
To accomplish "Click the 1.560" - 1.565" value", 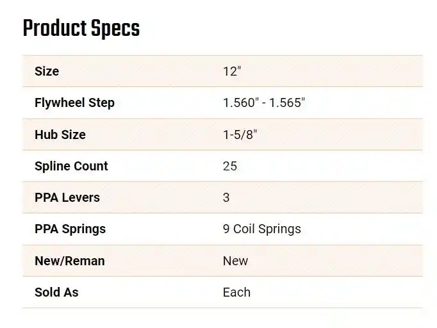I will 264,102.
